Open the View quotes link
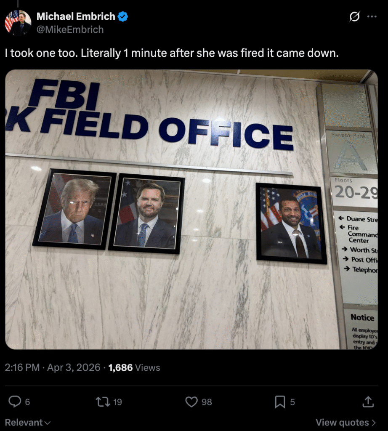Viewport: 388px width, 431px height. (x=343, y=423)
